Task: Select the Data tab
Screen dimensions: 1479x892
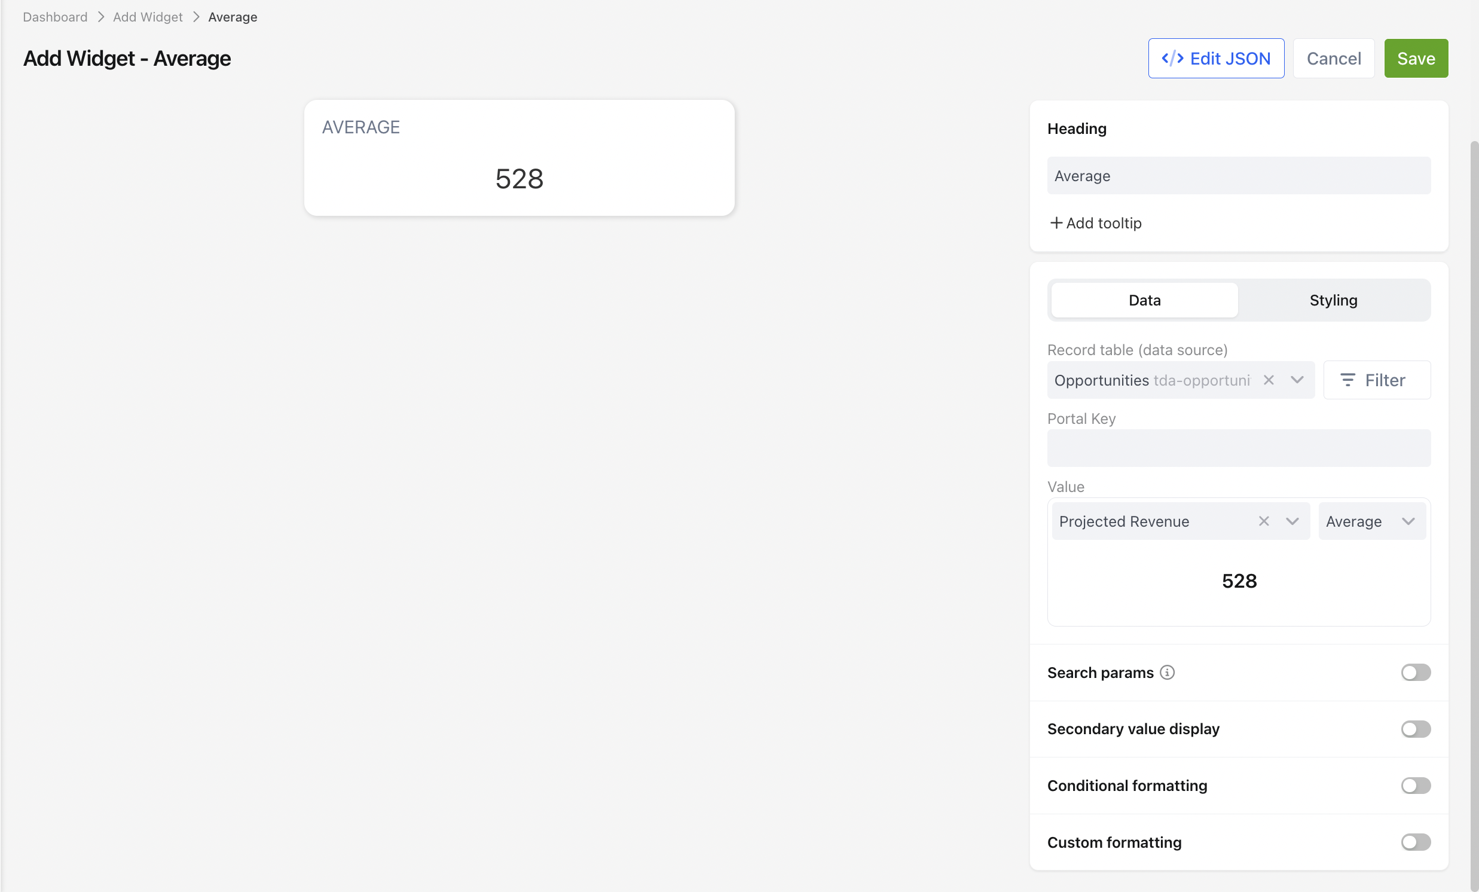Action: [x=1144, y=300]
